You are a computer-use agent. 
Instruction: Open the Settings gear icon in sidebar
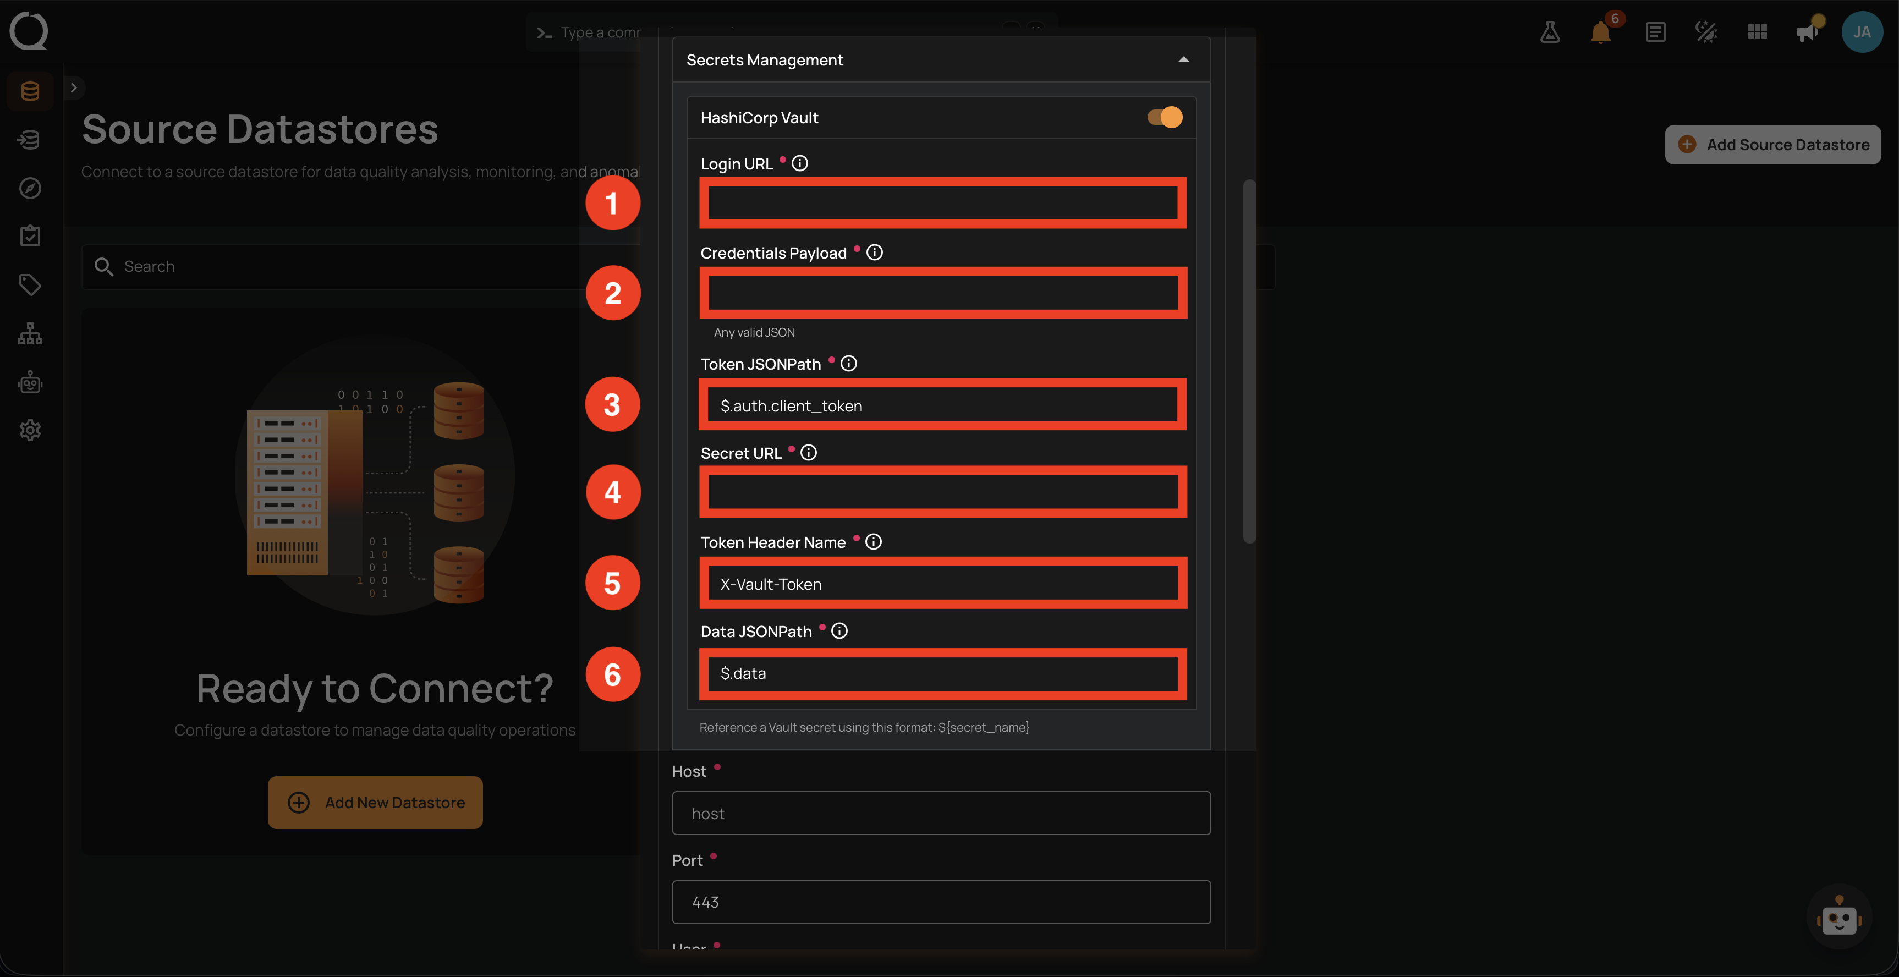pos(30,430)
